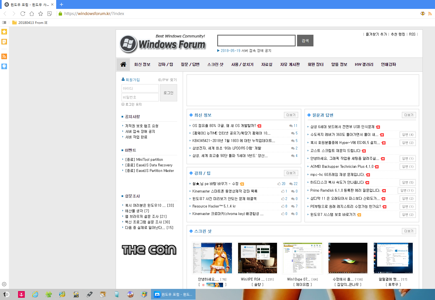Click 답변 (5) for 하드디스크 복사 속도 question
The height and width of the screenshot is (300, 435).
coord(408,182)
